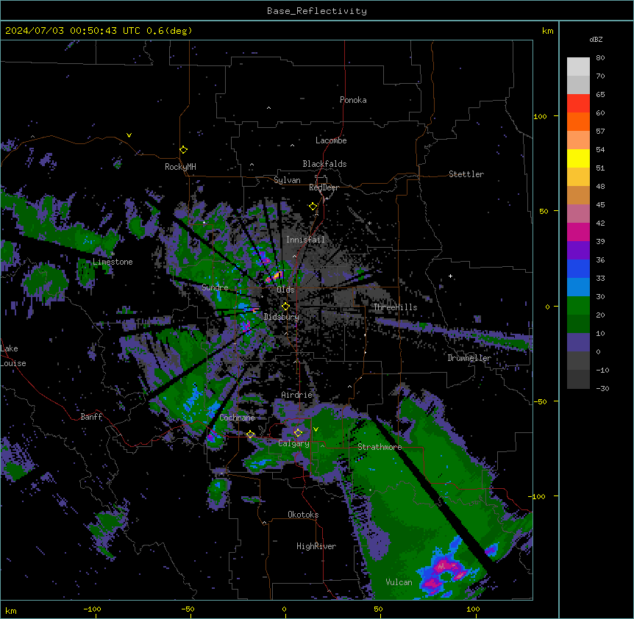Click the Vulcan label
The height and width of the screenshot is (619, 634).
tap(399, 582)
